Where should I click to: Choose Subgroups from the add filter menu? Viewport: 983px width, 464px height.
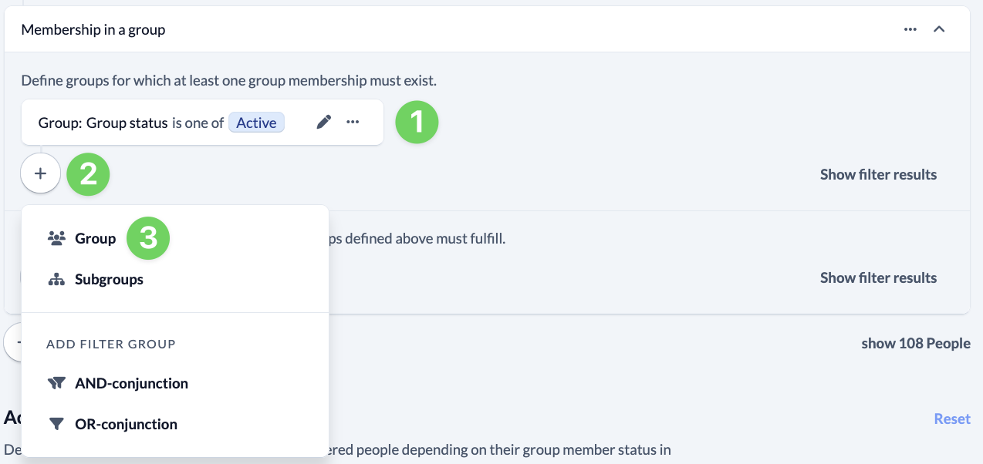tap(109, 279)
